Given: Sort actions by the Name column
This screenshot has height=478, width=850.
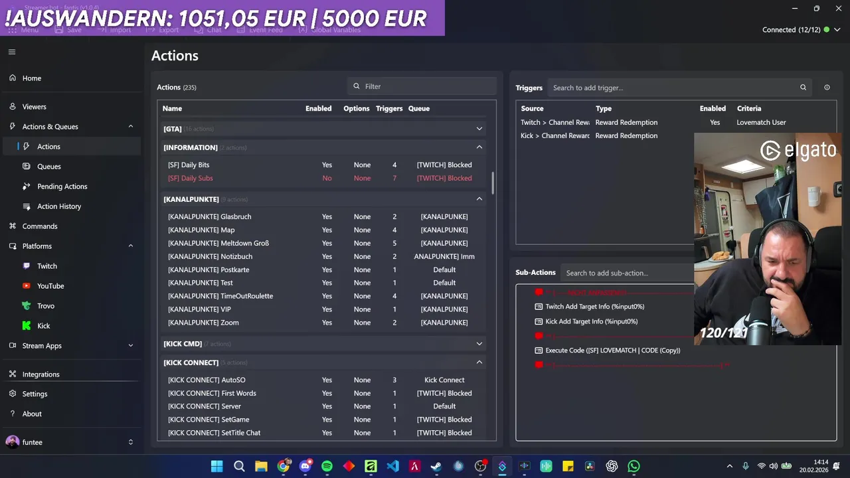Looking at the screenshot, I should [172, 108].
